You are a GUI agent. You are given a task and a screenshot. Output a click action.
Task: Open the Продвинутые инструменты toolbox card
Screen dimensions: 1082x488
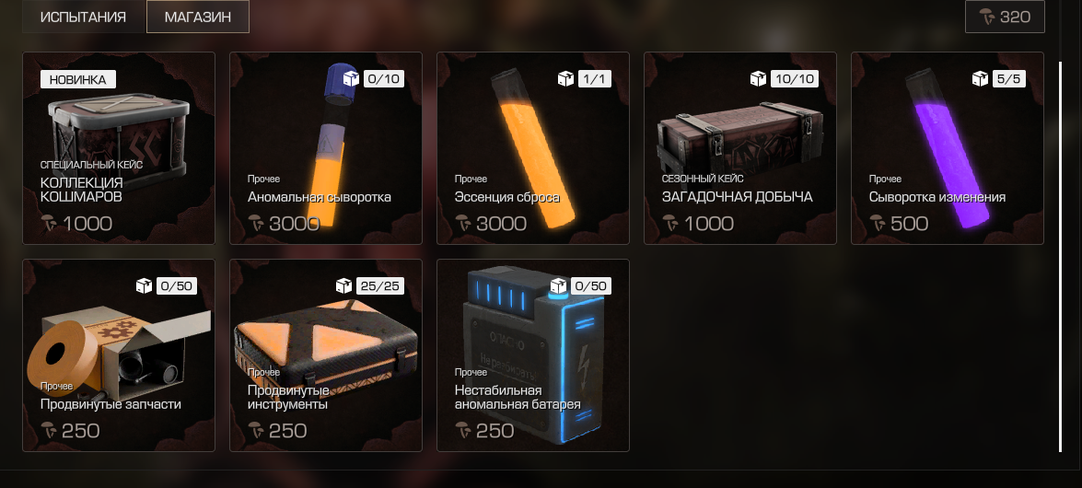326,355
